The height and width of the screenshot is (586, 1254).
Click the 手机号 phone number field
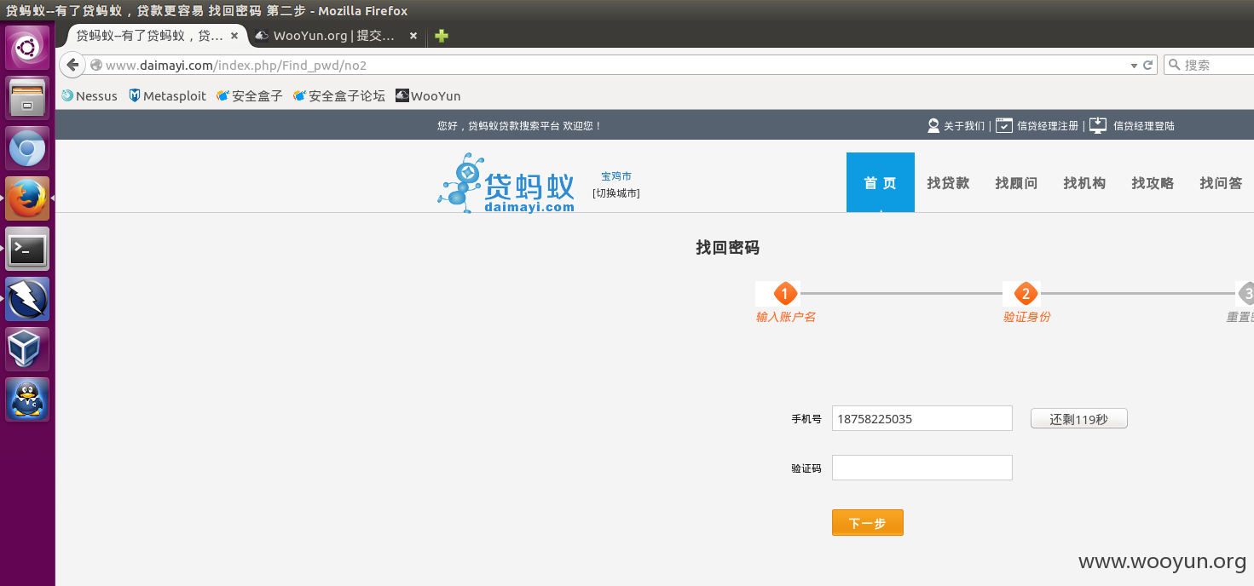point(922,418)
